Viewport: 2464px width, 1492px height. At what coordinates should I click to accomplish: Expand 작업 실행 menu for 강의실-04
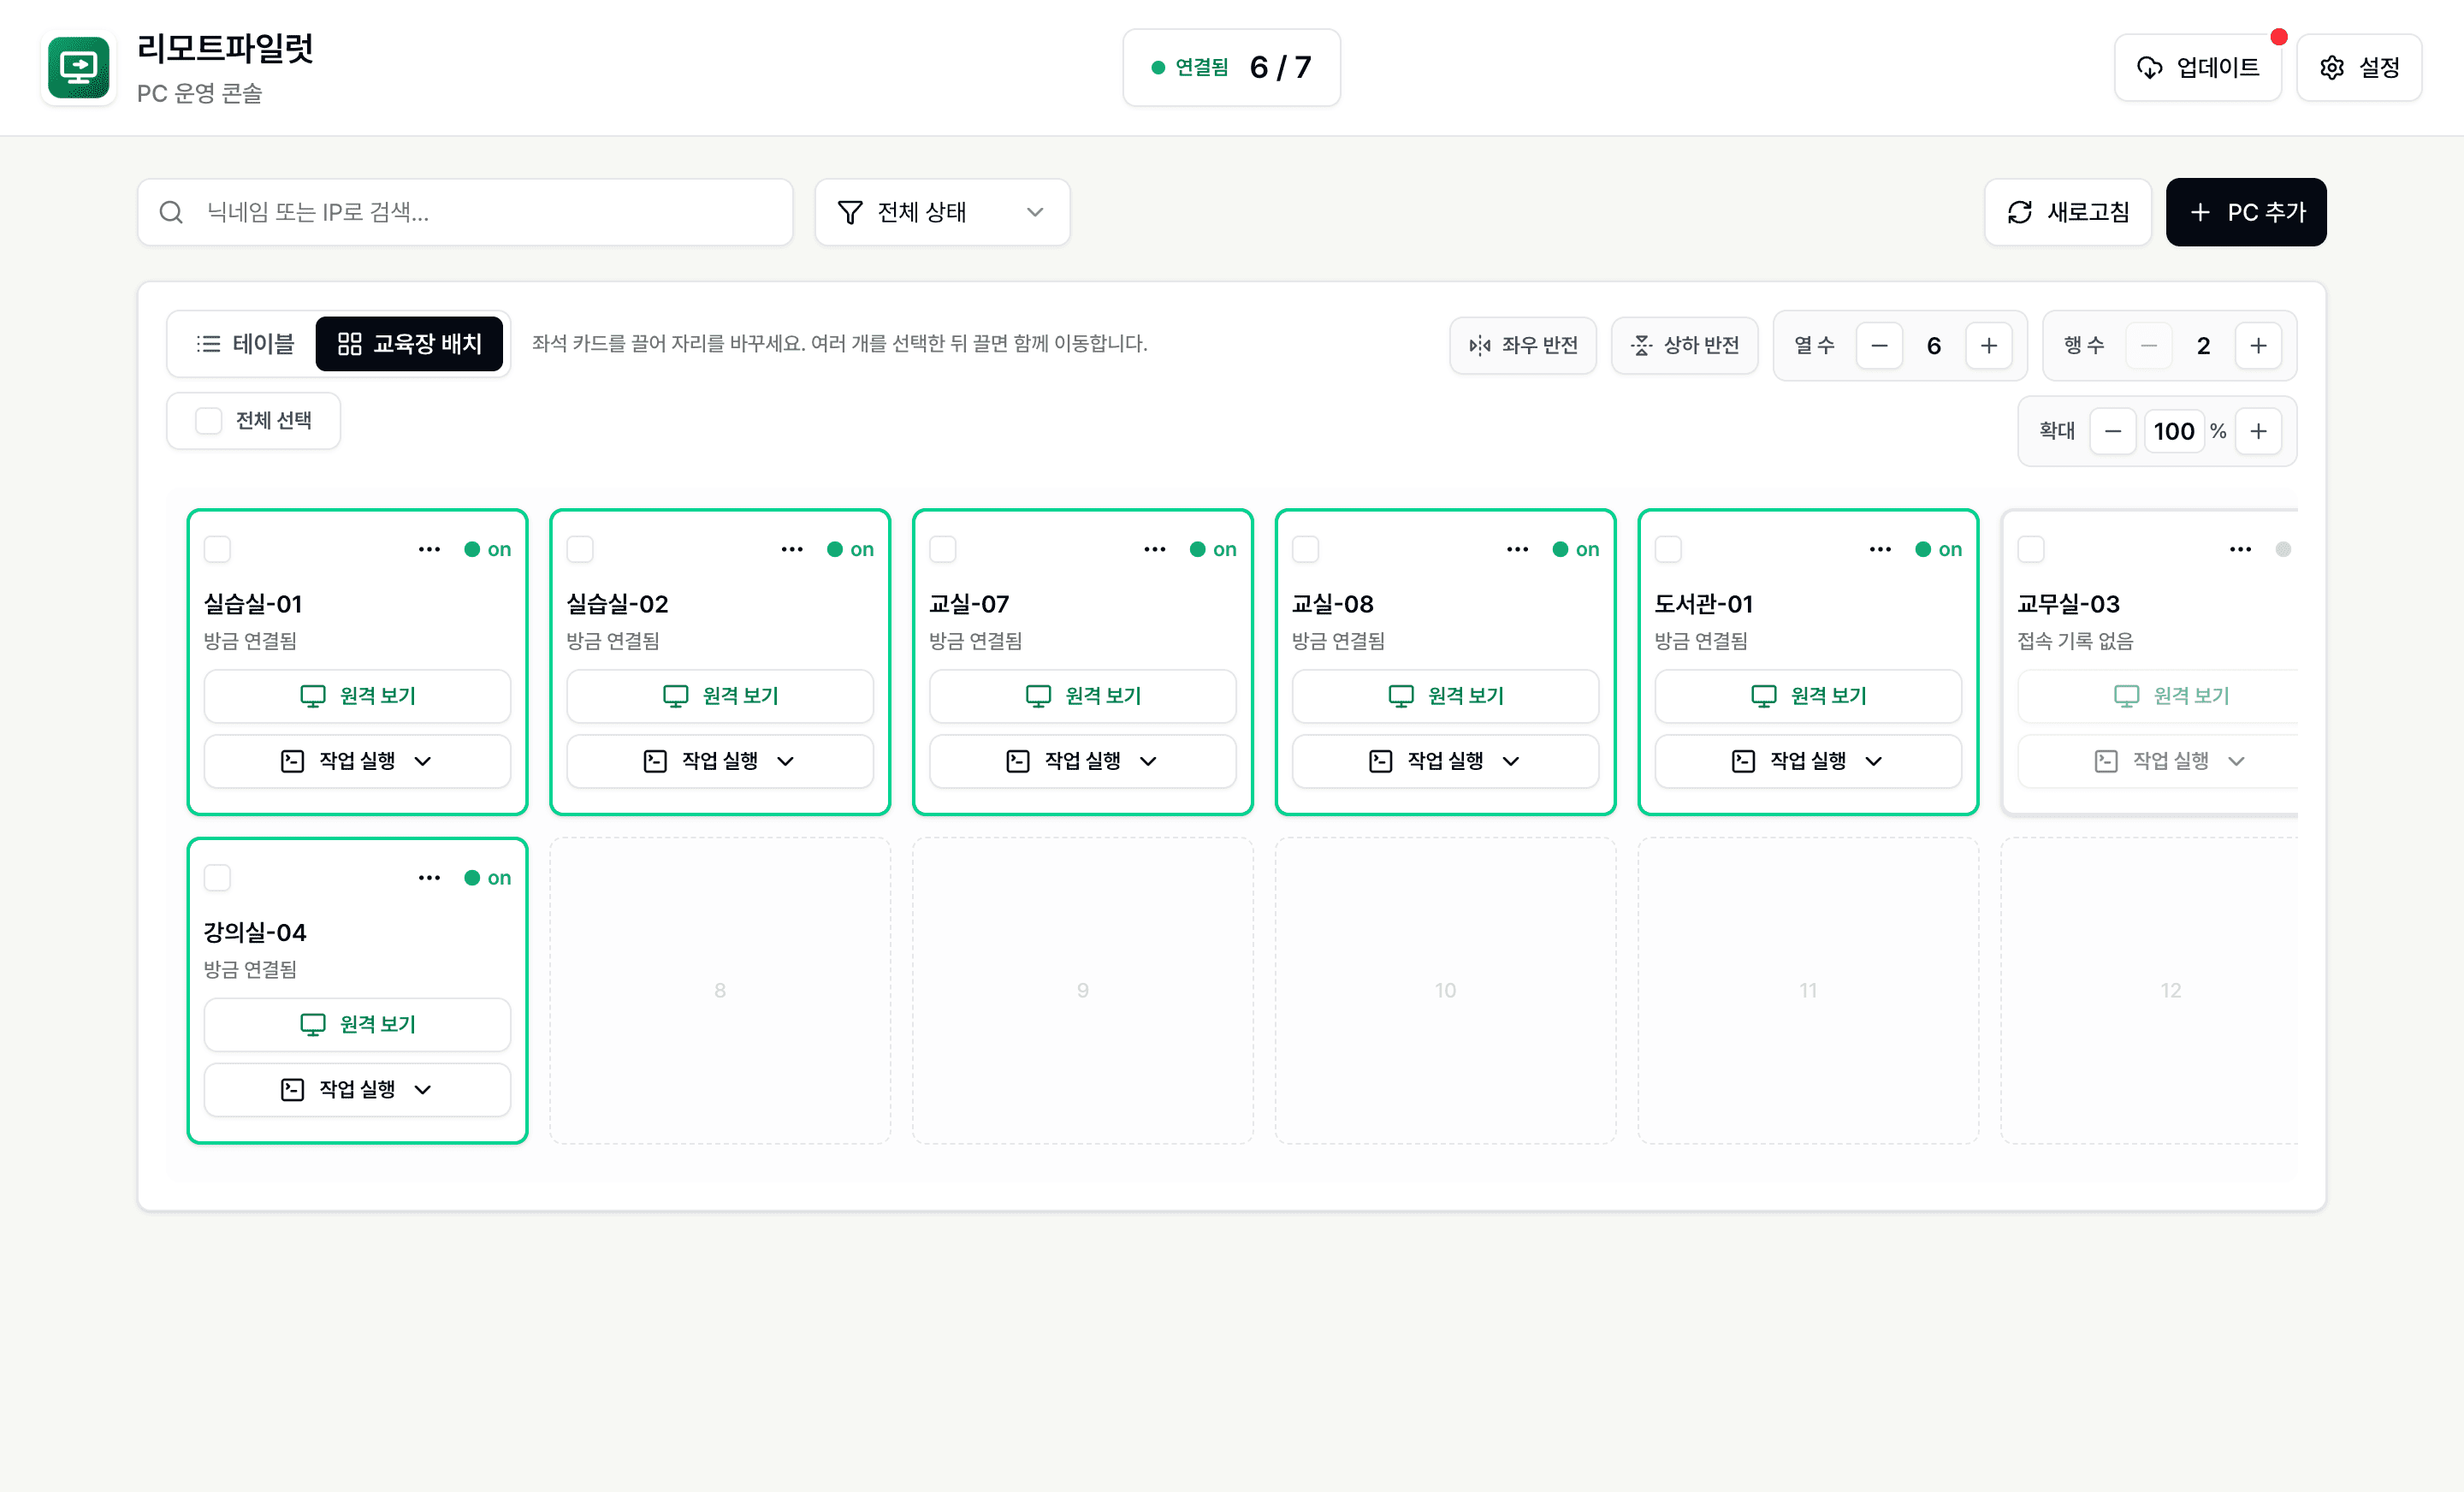coord(357,1090)
